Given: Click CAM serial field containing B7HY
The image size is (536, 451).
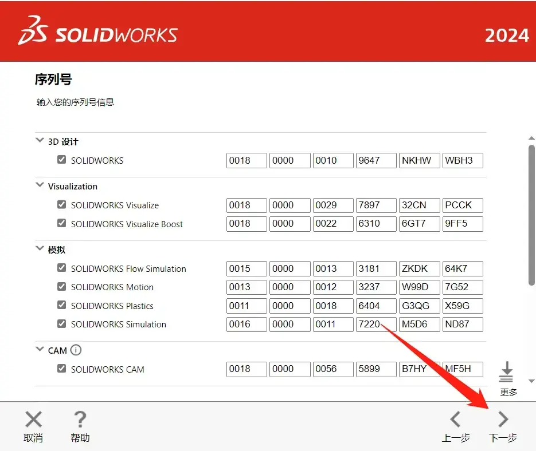Looking at the screenshot, I should (420, 369).
